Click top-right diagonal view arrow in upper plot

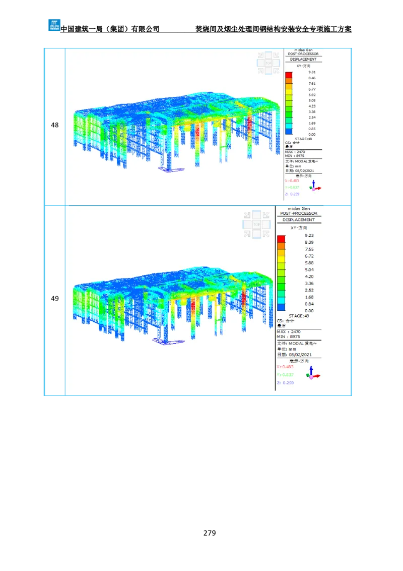click(277, 55)
